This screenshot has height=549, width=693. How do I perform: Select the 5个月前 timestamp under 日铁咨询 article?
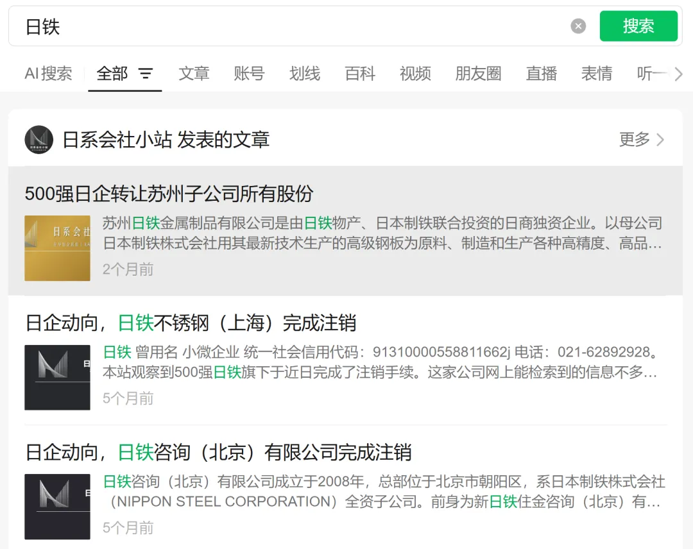point(128,528)
